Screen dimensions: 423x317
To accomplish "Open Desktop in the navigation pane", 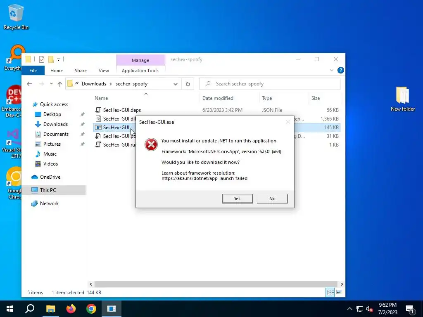I will 52,114.
